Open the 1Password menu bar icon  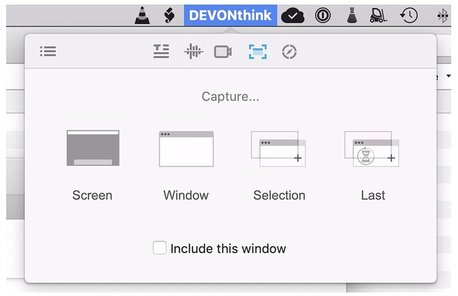click(x=323, y=15)
